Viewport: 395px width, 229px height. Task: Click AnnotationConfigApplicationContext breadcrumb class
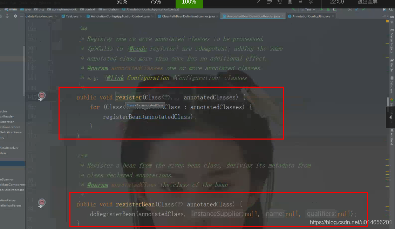pyautogui.click(x=150, y=9)
